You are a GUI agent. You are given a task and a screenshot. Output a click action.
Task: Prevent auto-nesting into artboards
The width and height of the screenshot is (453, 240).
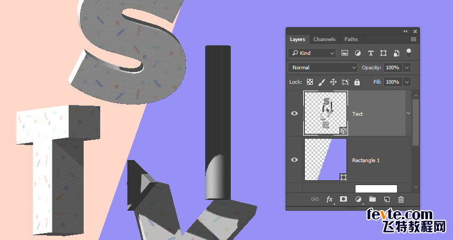(x=345, y=82)
